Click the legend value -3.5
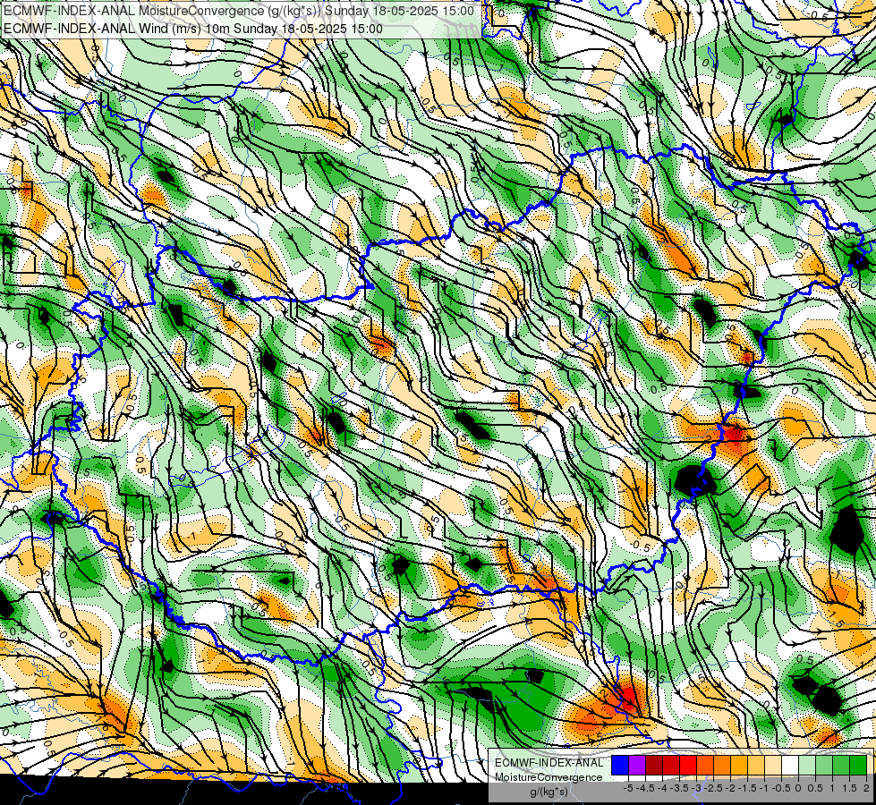 click(x=679, y=788)
